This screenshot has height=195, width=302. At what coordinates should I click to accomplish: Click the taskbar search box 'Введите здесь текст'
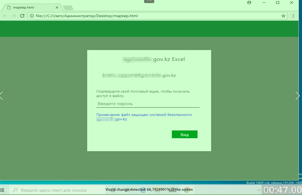(57, 190)
